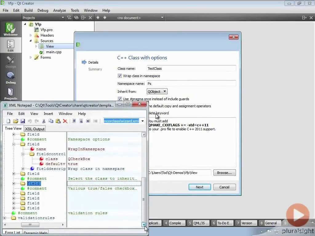Close the Projects side pane

[90, 18]
